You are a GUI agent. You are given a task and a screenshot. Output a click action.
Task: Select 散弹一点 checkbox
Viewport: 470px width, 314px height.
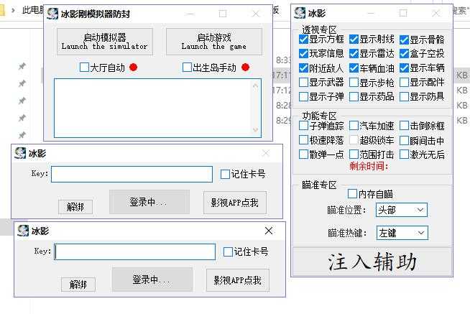tap(304, 154)
